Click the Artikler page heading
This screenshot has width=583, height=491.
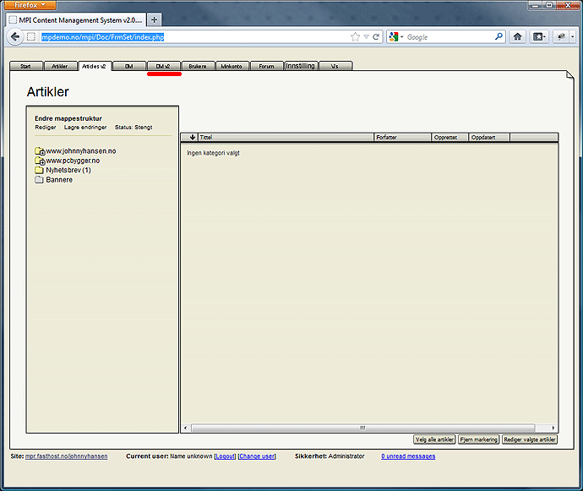pos(47,91)
